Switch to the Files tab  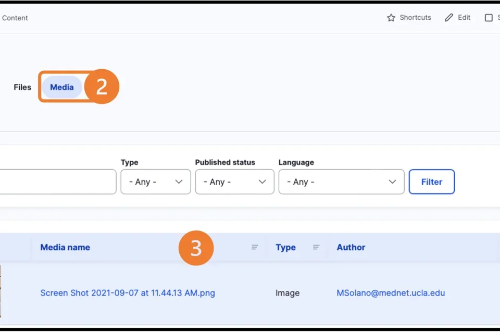click(x=22, y=87)
